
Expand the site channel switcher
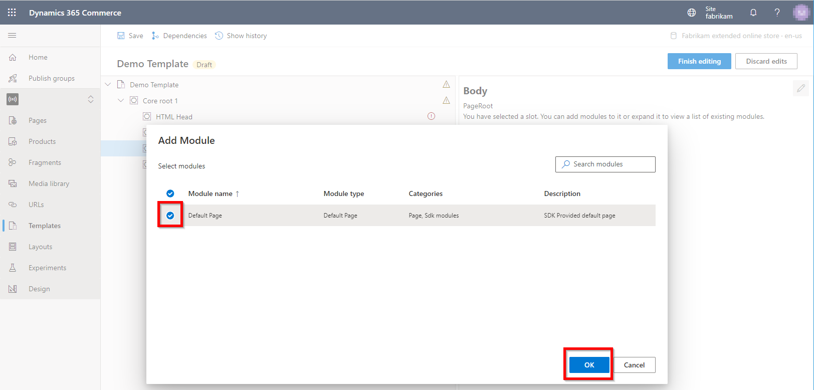click(x=91, y=99)
